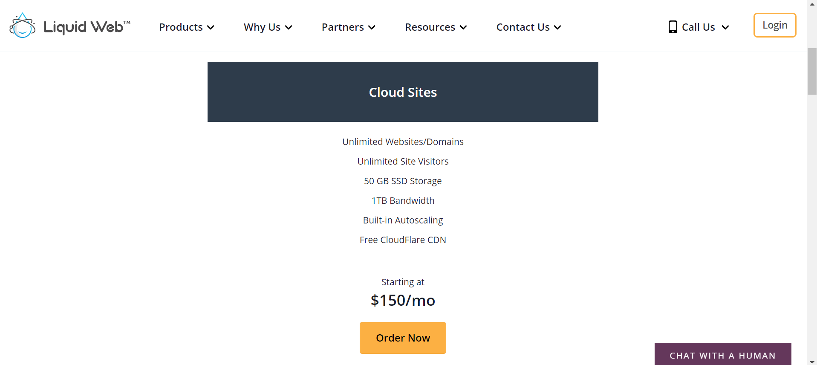Open the Why Us menu
Viewport: 817px width, 365px height.
pyautogui.click(x=268, y=27)
